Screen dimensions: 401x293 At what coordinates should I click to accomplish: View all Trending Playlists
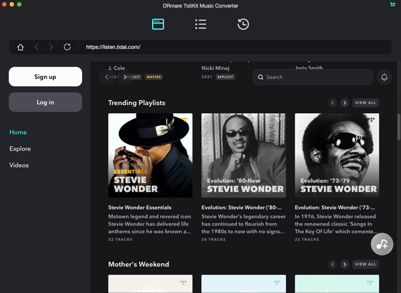tap(365, 103)
